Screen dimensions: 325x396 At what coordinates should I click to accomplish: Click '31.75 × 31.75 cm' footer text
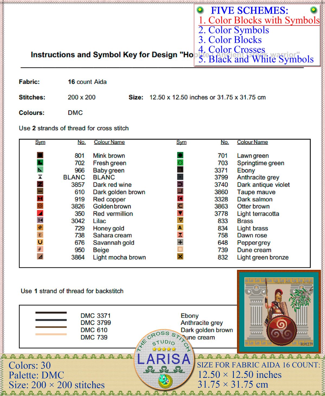[233, 385]
